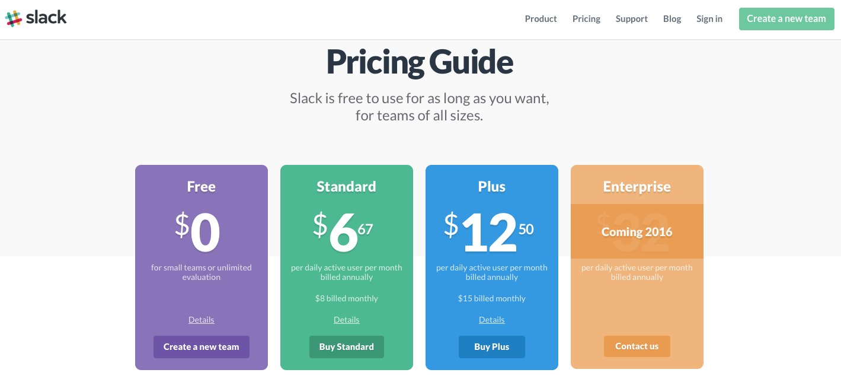The width and height of the screenshot is (841, 379).
Task: Click Create a new team in Free card
Action: 202,347
